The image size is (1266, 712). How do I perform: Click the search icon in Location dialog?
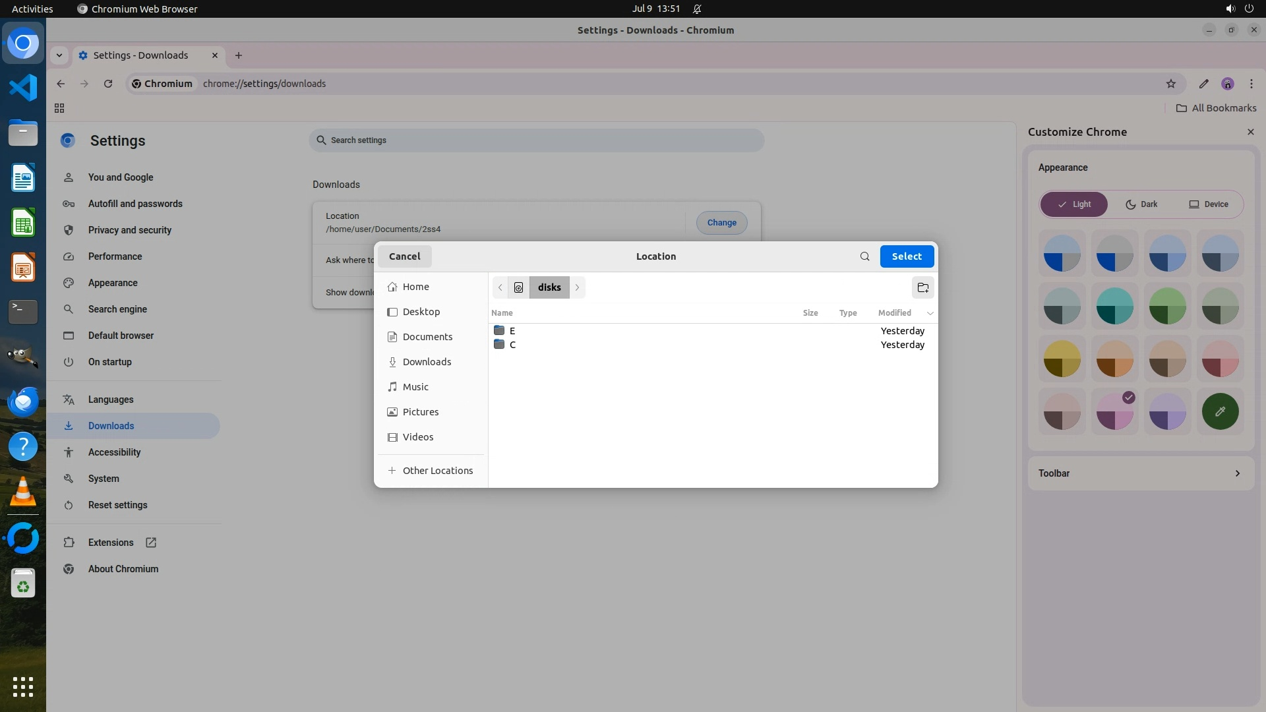point(864,256)
